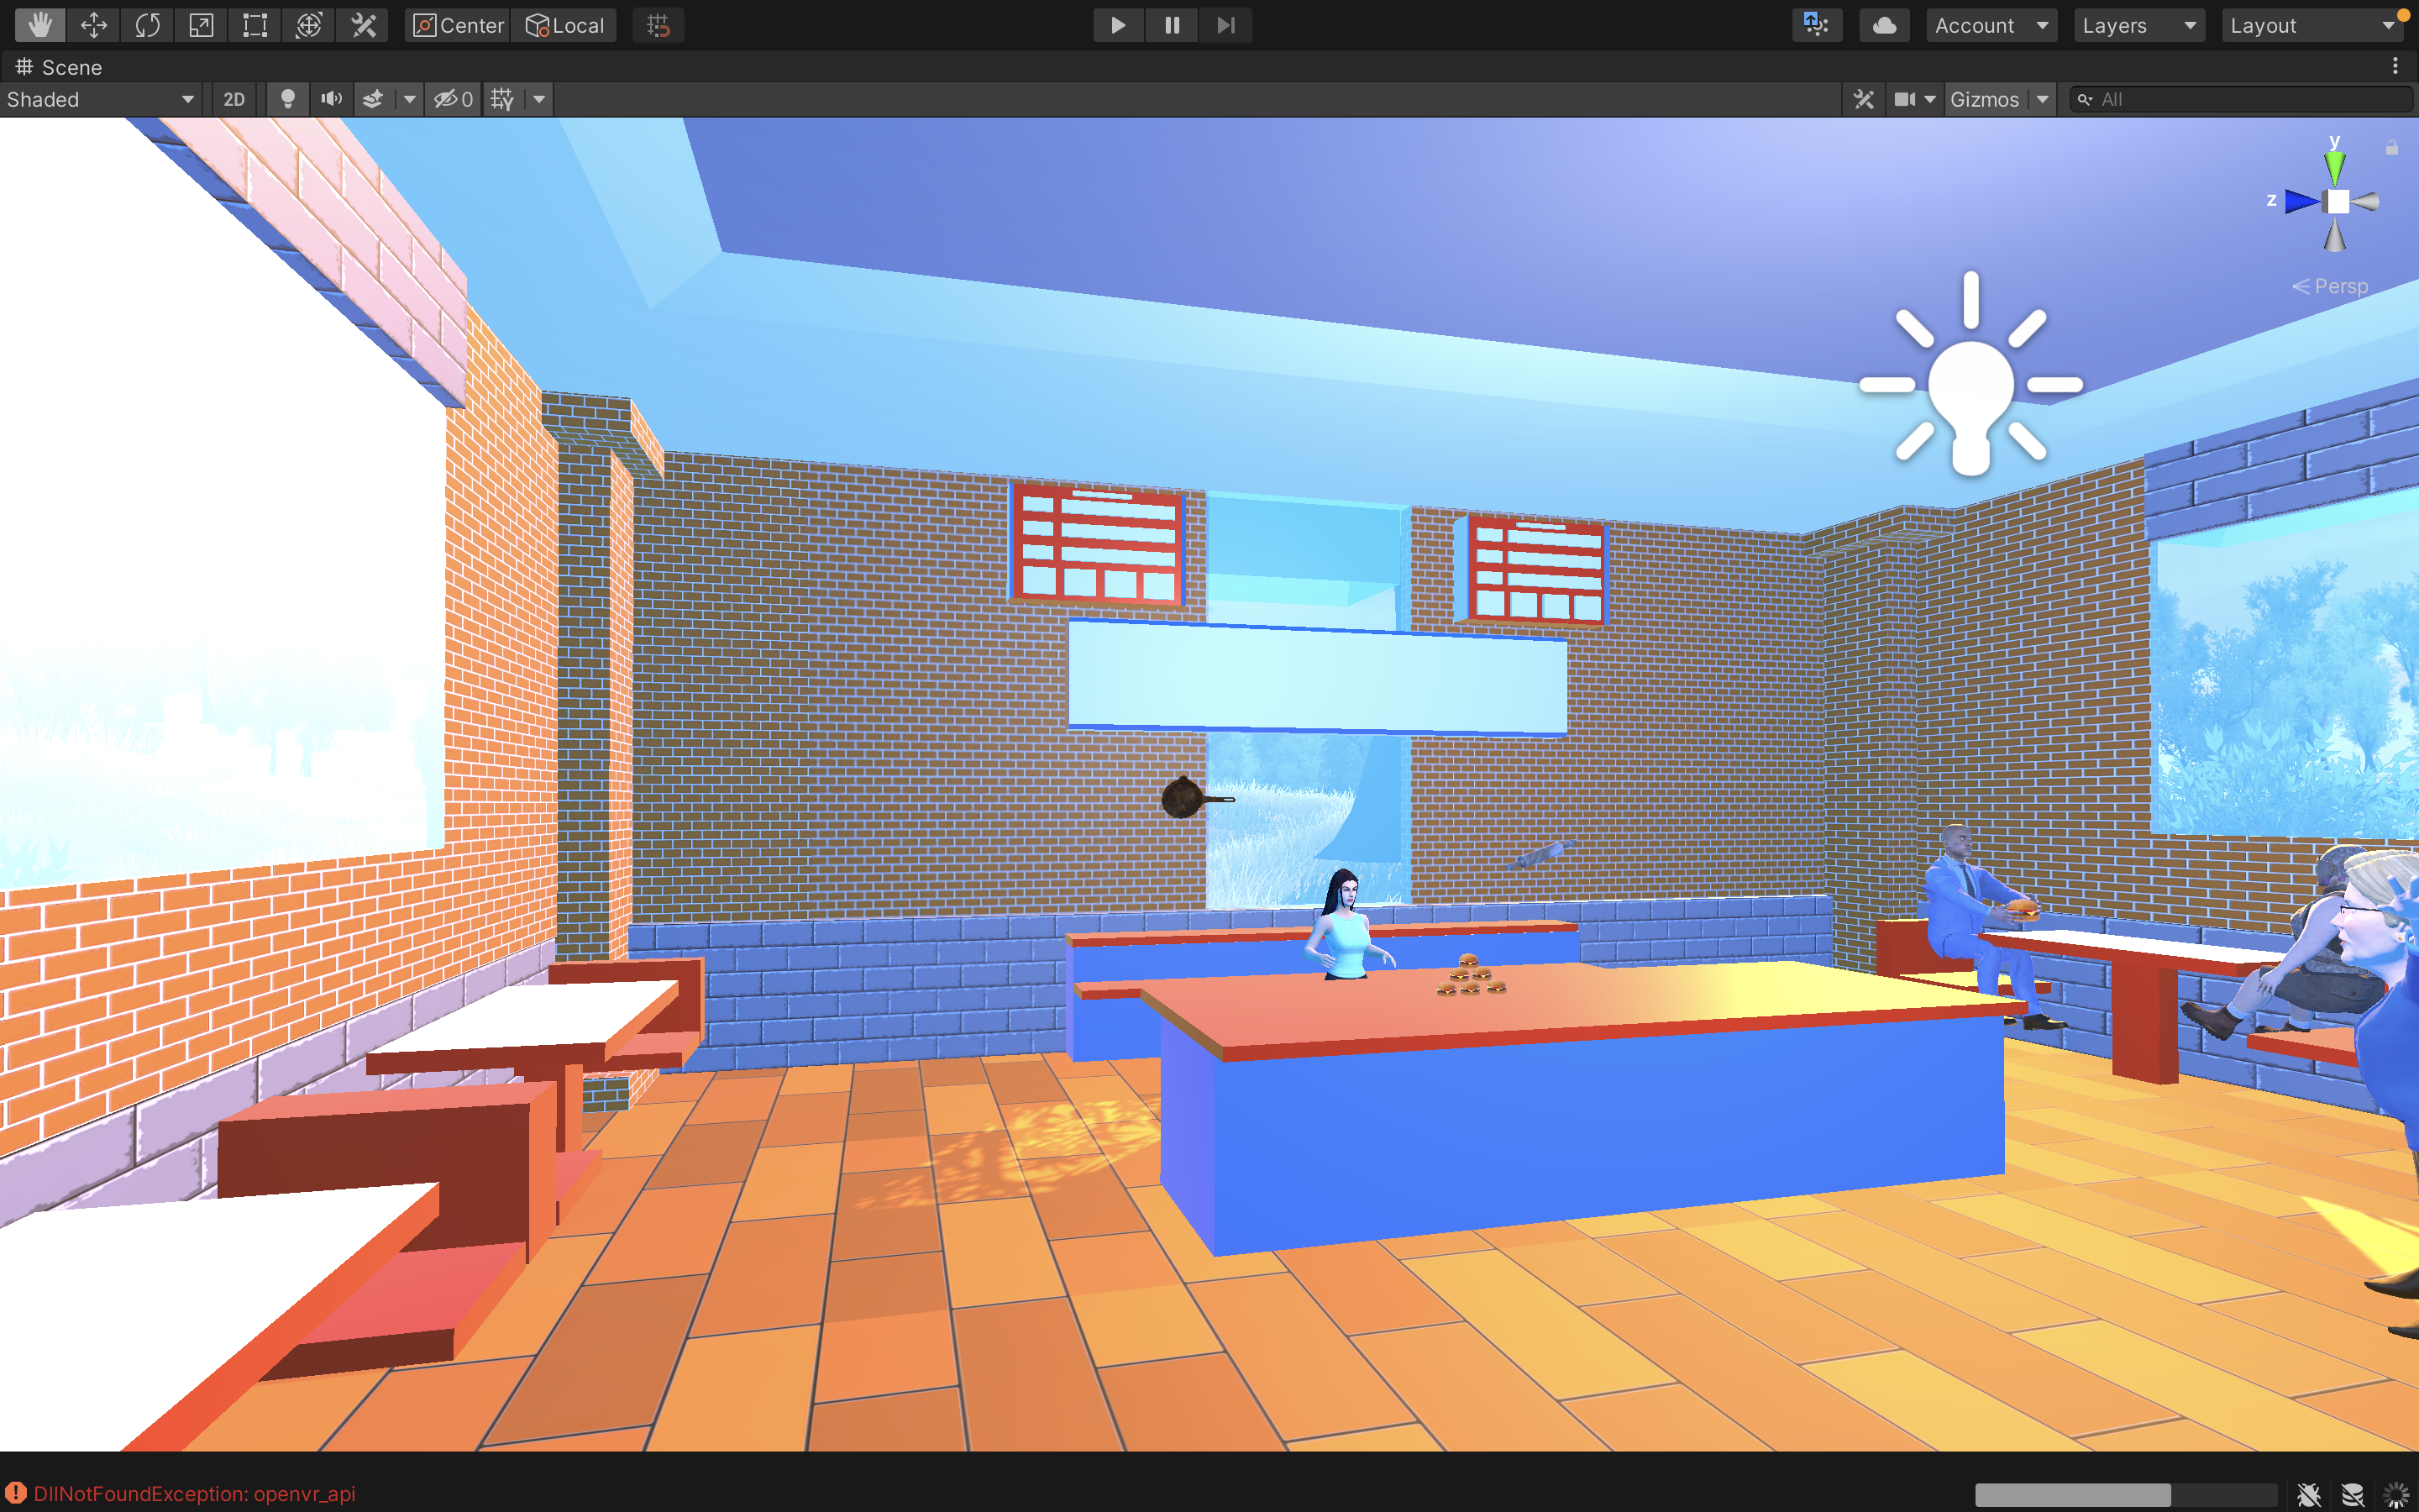
Task: Click the scene view camera settings icon
Action: click(1905, 99)
